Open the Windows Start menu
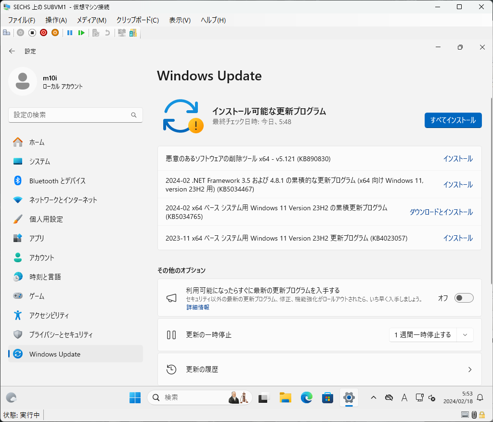 135,398
